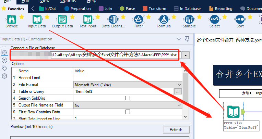262x139 pixels.
Task: Open the Transform tool category
Action: coord(154,9)
